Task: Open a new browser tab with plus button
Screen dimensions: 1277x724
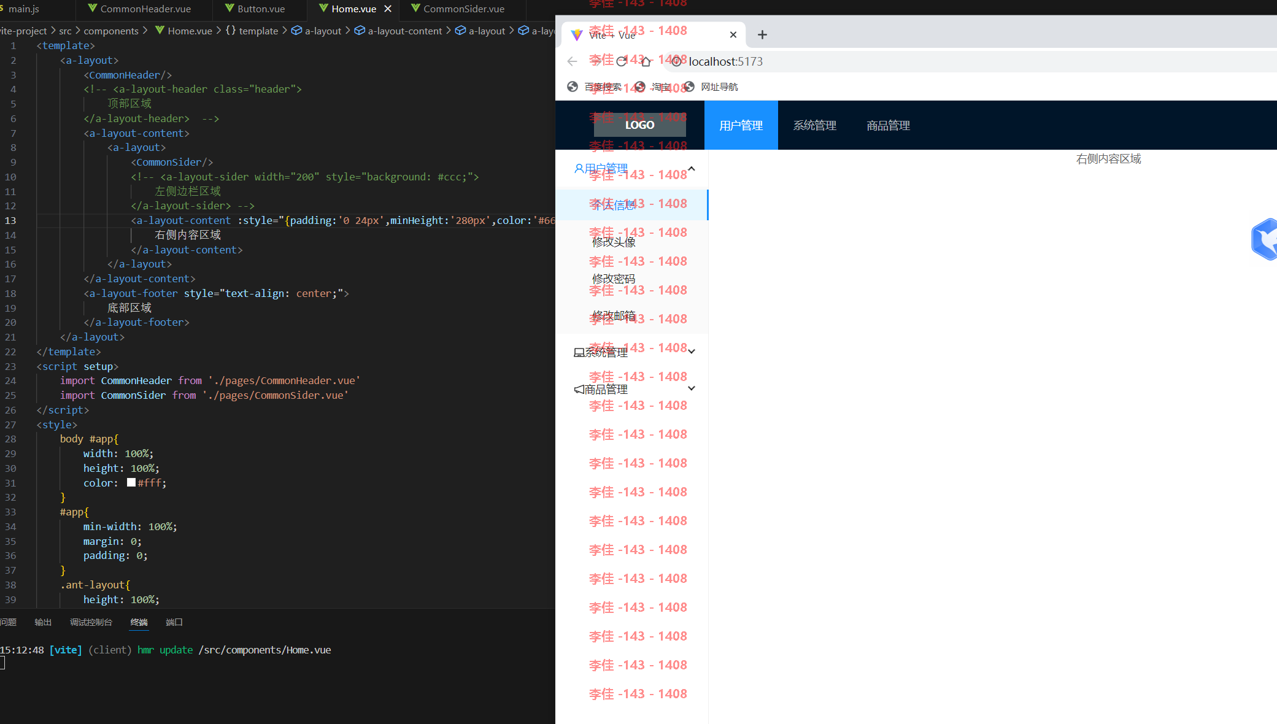Action: tap(762, 35)
